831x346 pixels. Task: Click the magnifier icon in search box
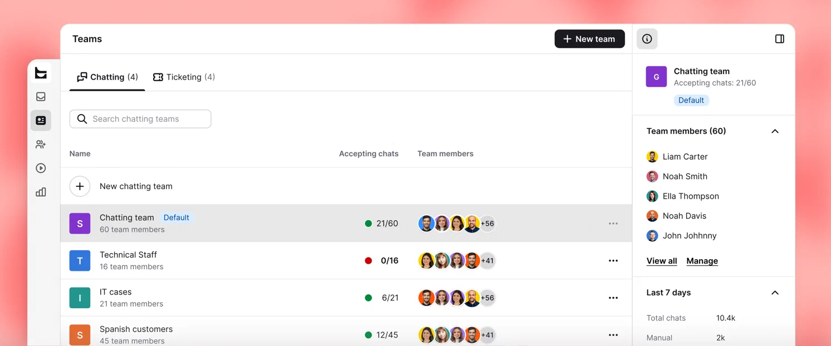[x=82, y=119]
